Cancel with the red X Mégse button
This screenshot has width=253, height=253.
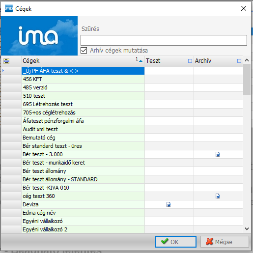[x=225, y=242]
